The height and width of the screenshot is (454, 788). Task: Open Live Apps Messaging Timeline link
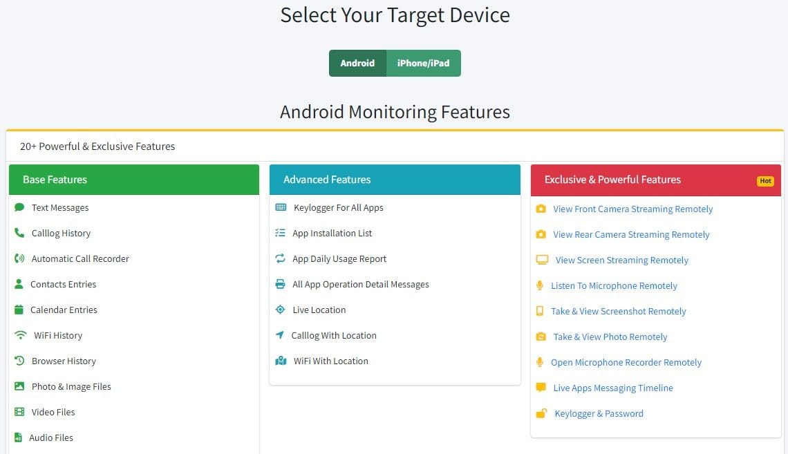[x=613, y=388]
